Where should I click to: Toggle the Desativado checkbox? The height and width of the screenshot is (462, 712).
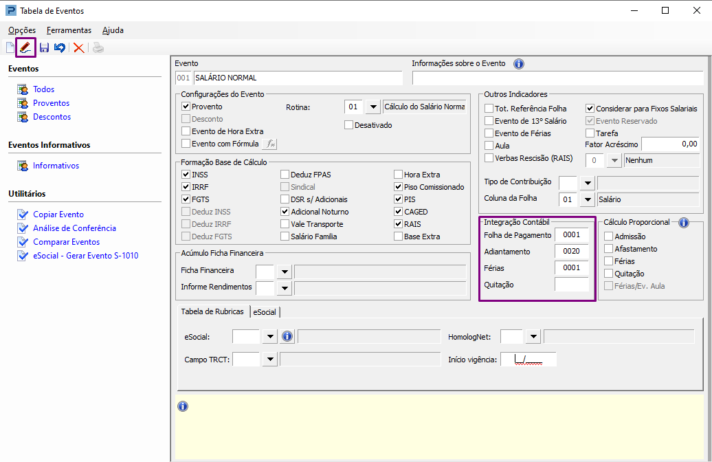coord(348,125)
